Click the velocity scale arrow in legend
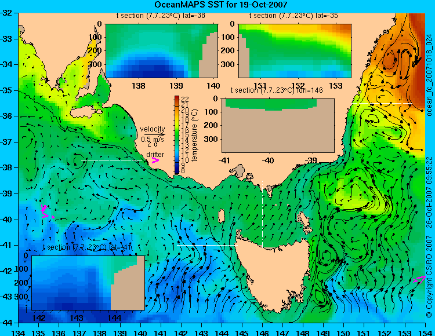The width and height of the screenshot is (435, 336). click(154, 134)
